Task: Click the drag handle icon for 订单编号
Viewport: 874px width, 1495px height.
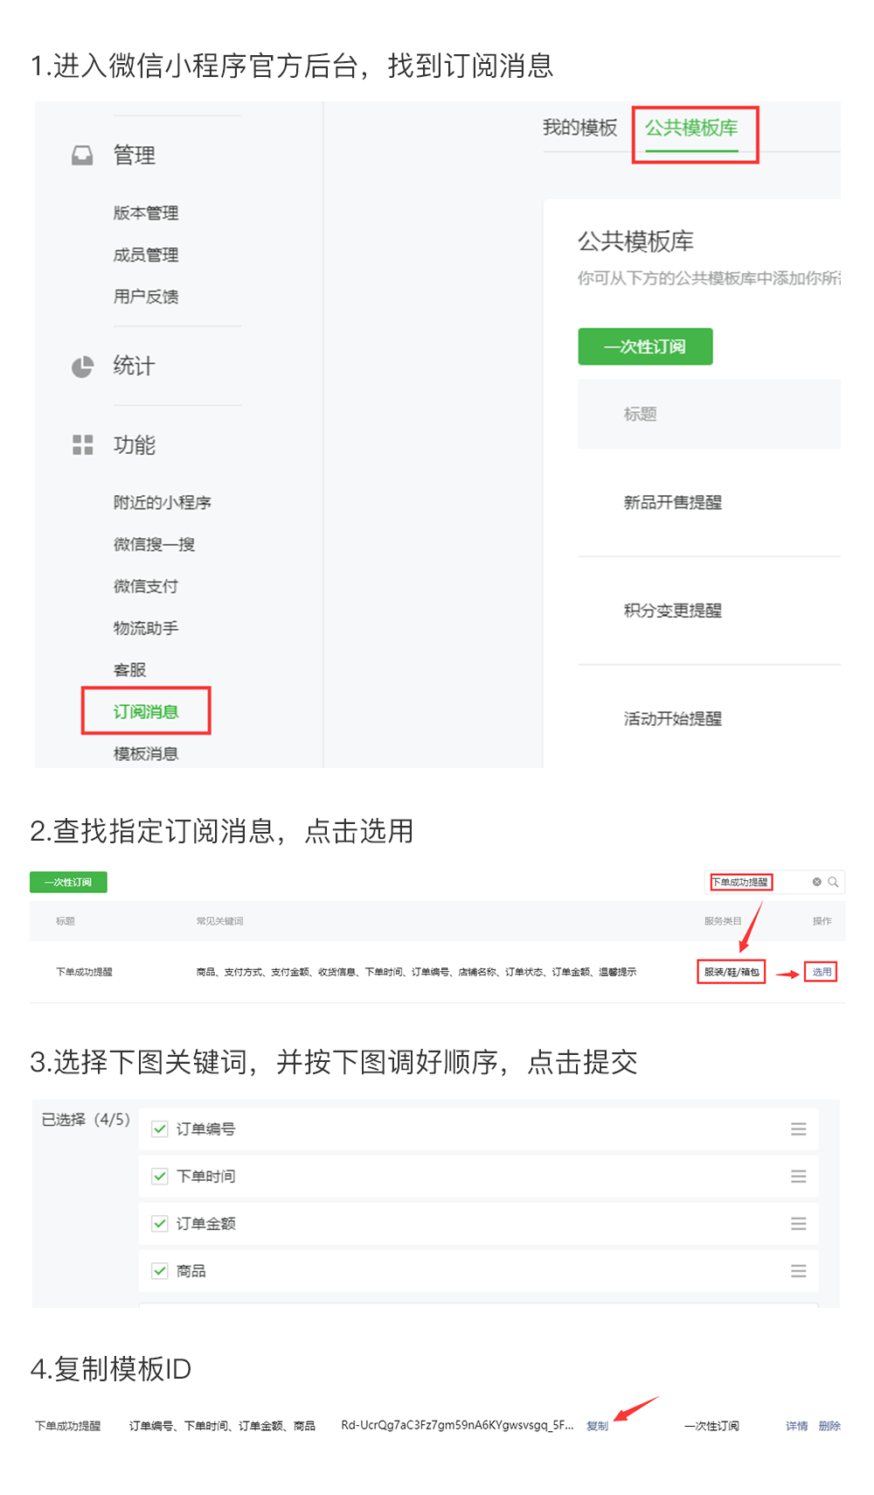Action: click(x=798, y=1129)
